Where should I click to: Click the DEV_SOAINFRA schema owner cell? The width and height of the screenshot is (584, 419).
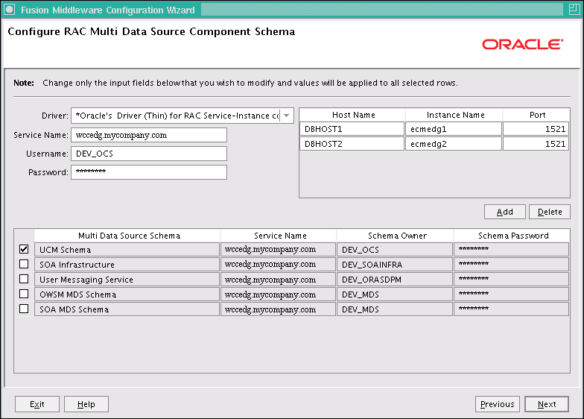395,264
